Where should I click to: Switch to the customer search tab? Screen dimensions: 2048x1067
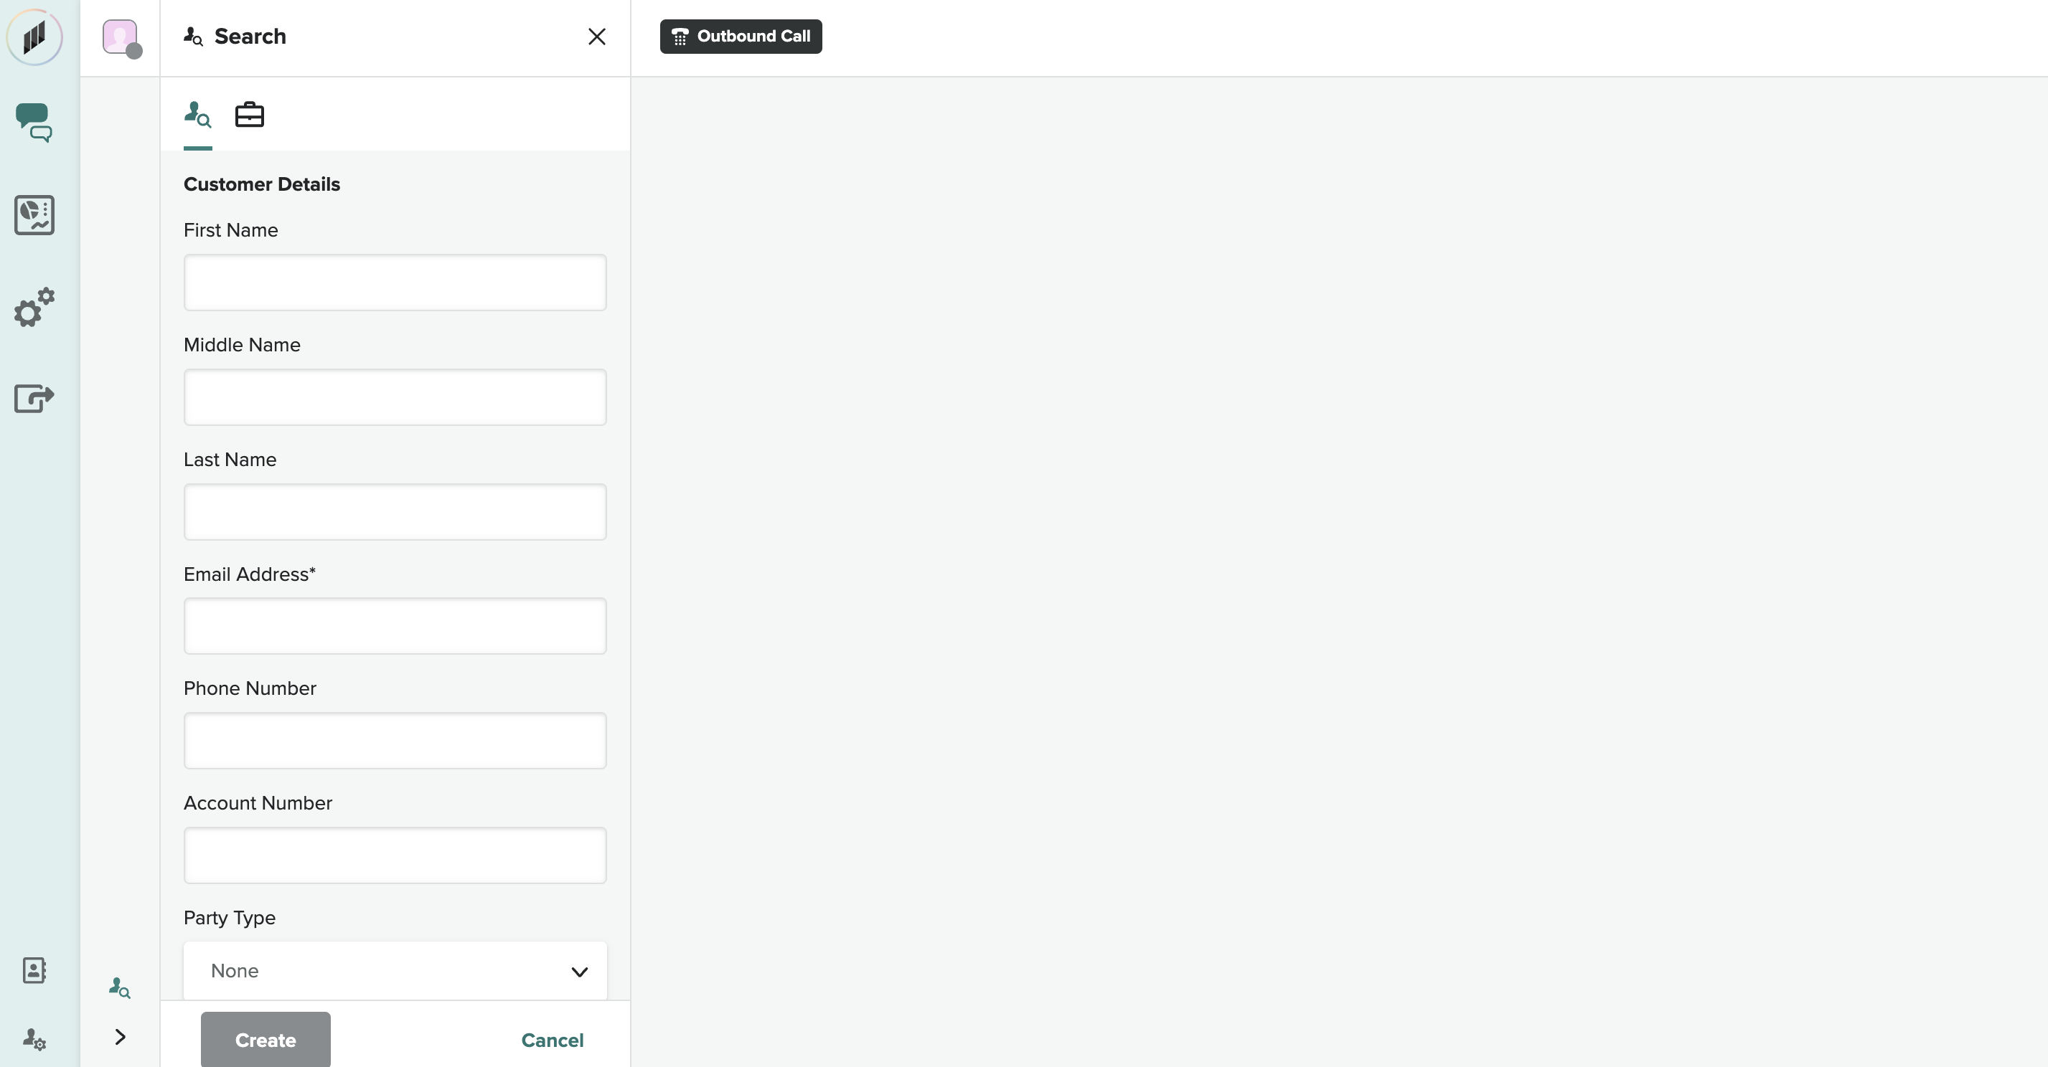tap(197, 115)
